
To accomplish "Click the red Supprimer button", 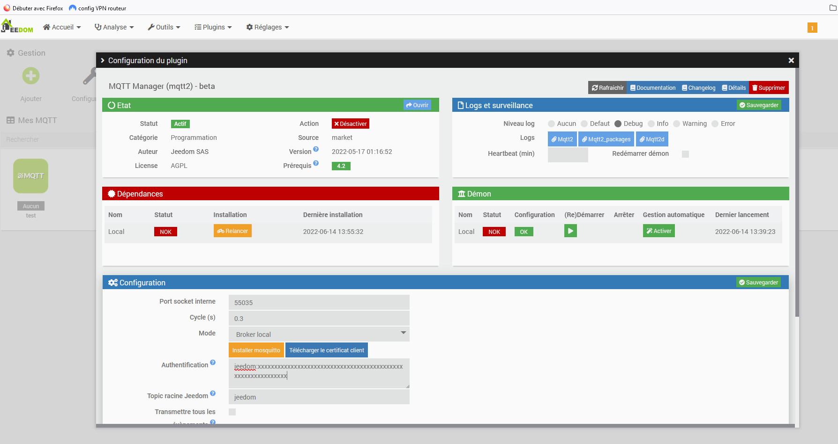I will point(769,87).
